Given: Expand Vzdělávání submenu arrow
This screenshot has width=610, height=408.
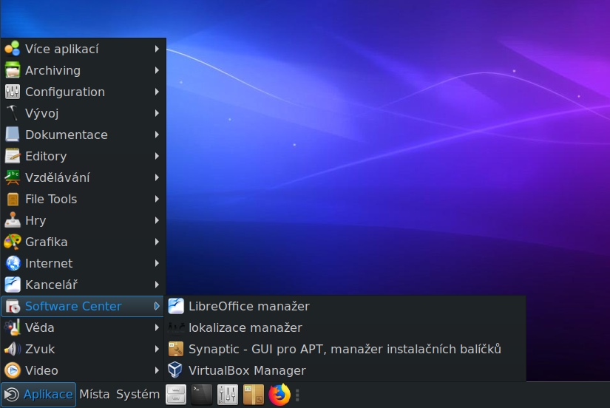Looking at the screenshot, I should pos(157,177).
